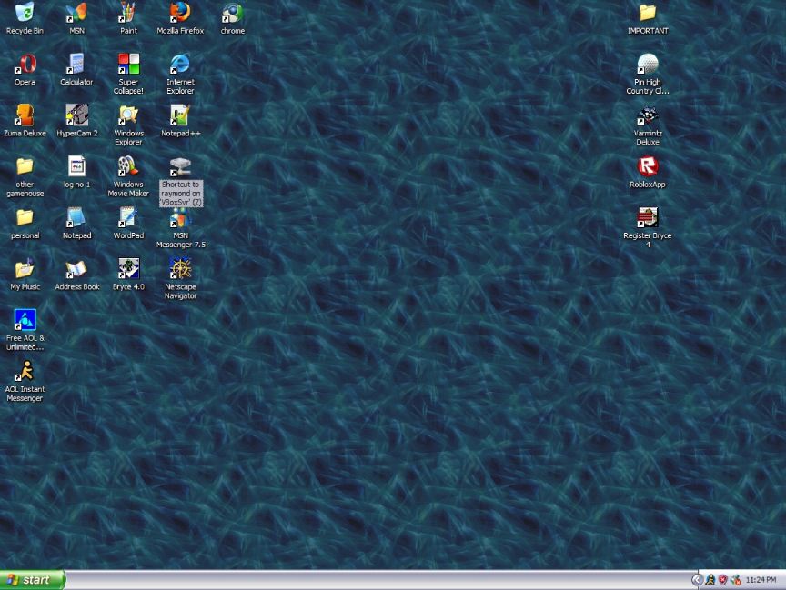786x590 pixels.
Task: Select the Super Collapse! game icon
Action: [128, 64]
